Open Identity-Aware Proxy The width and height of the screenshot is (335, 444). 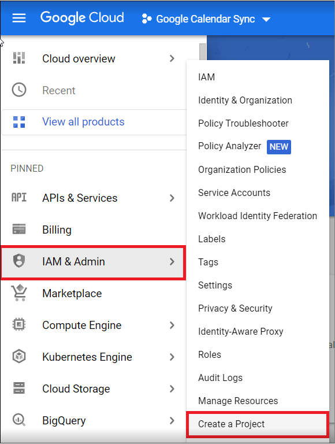pos(240,332)
